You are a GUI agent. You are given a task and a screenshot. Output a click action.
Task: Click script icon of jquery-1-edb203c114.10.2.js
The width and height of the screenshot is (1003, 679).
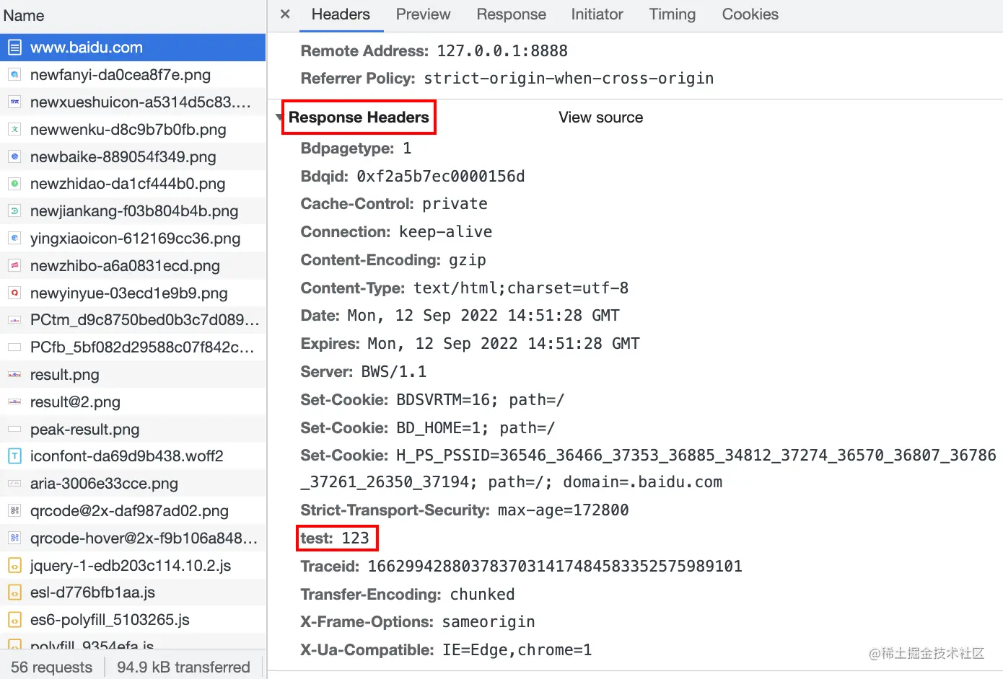pyautogui.click(x=14, y=566)
